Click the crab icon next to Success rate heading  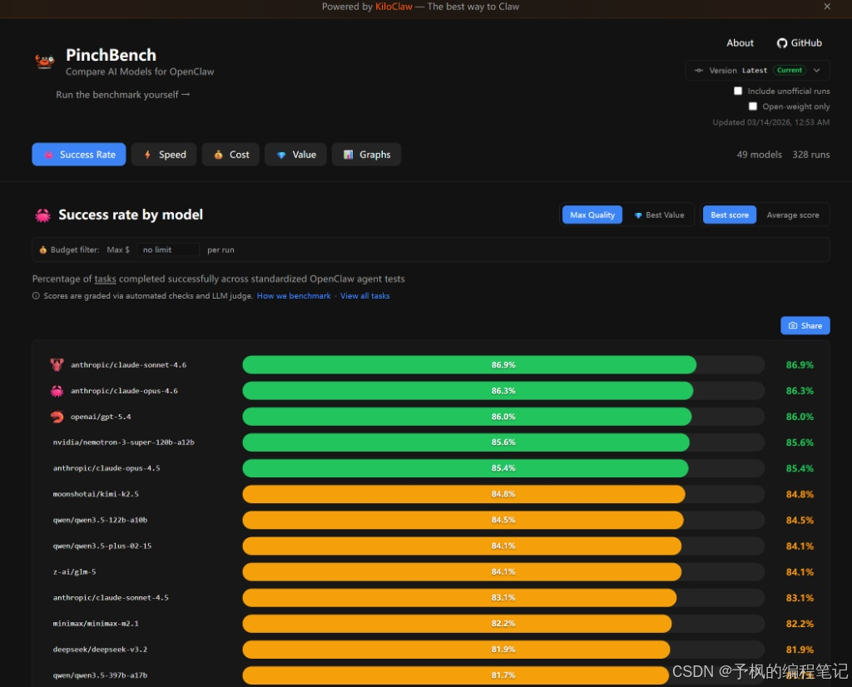coord(43,215)
